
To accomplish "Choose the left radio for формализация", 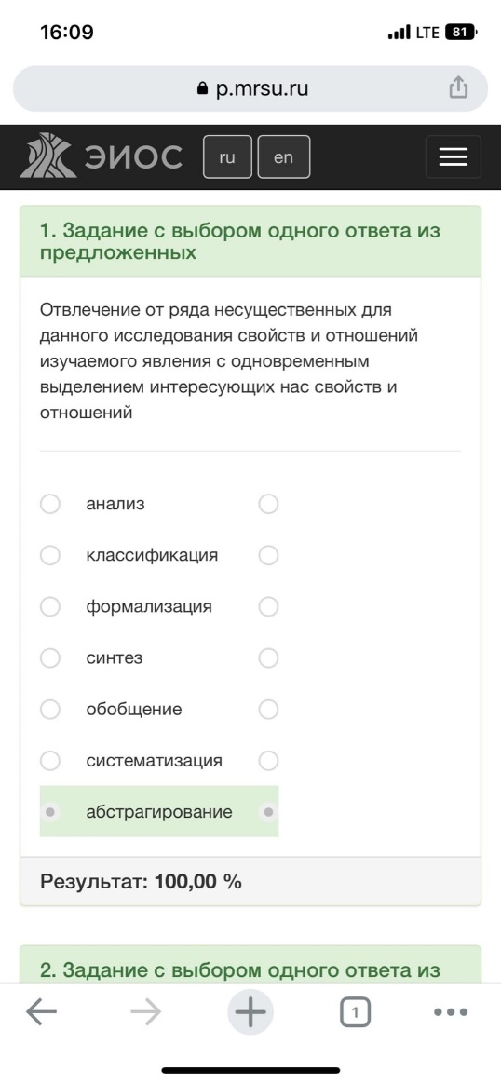I will [x=49, y=607].
